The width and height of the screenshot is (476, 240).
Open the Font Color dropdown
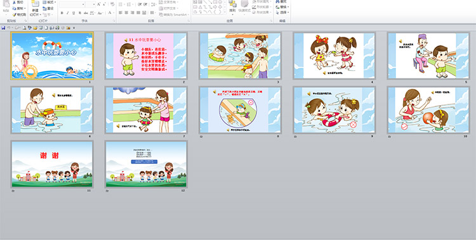click(x=111, y=13)
